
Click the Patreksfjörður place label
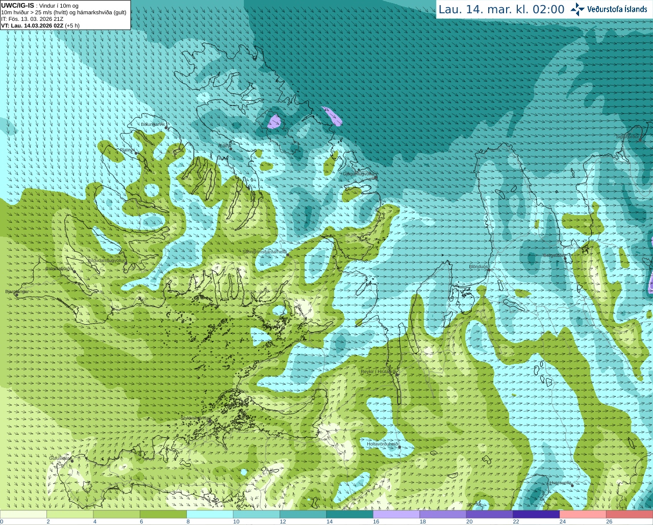click(x=59, y=268)
